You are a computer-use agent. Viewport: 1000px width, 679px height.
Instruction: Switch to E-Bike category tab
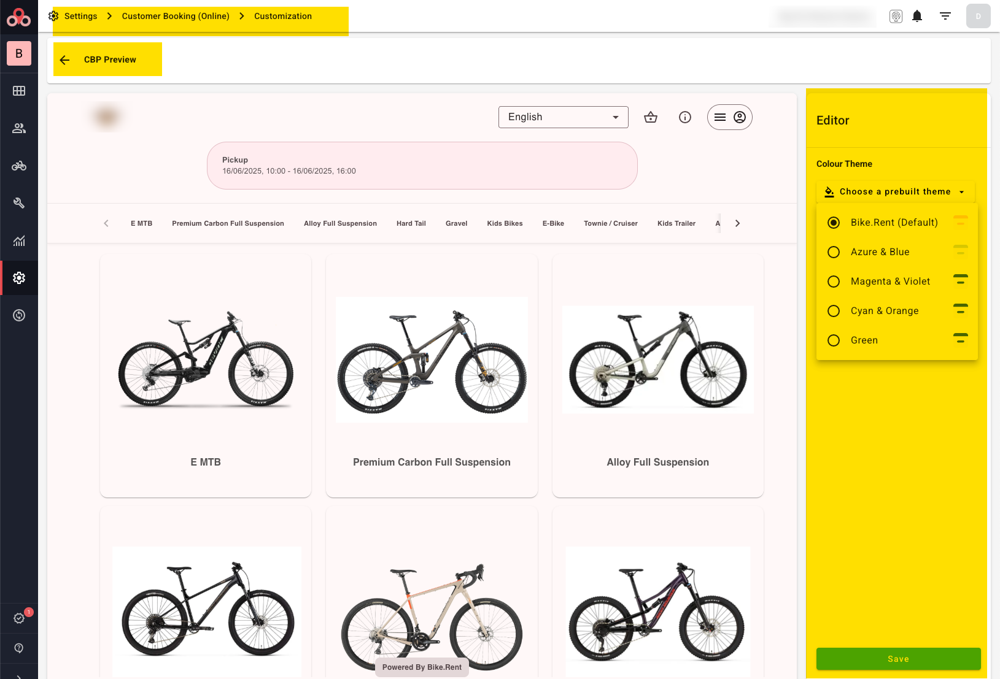pos(553,223)
